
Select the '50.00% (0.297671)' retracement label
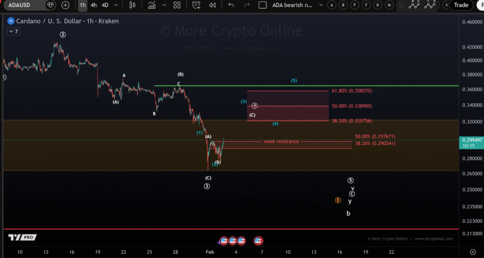[x=375, y=137]
